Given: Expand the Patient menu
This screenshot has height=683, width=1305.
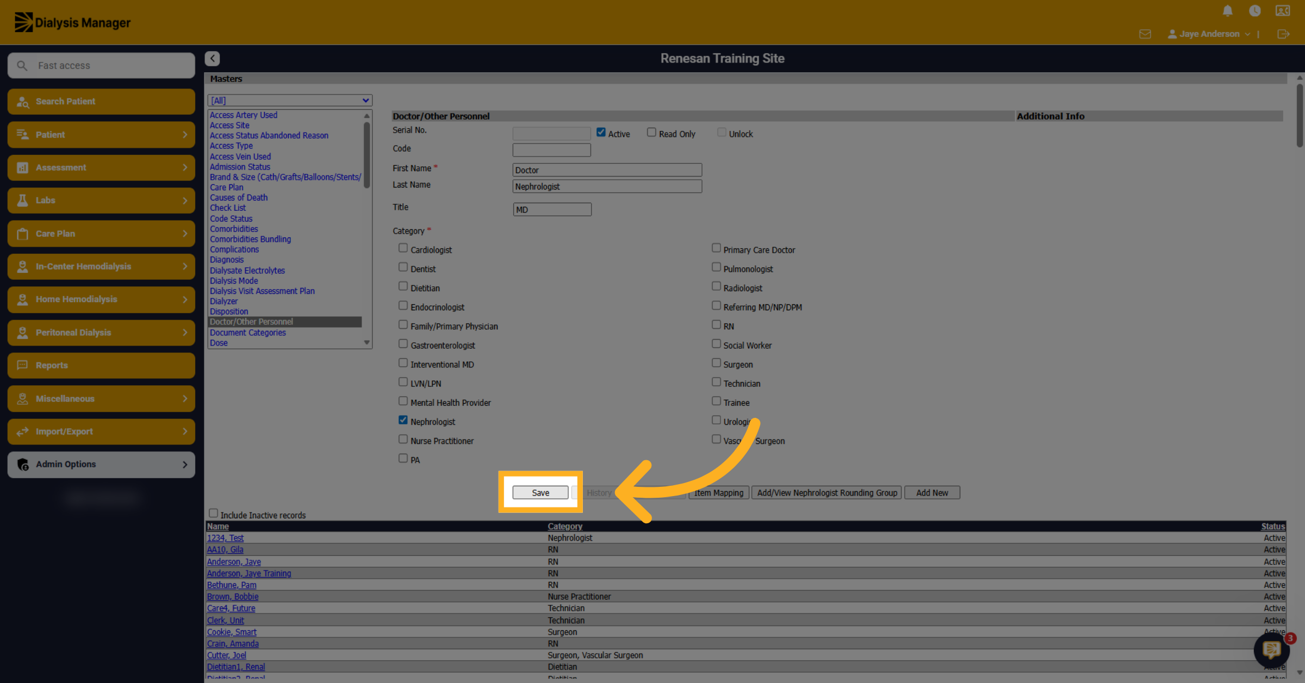Looking at the screenshot, I should [x=101, y=135].
